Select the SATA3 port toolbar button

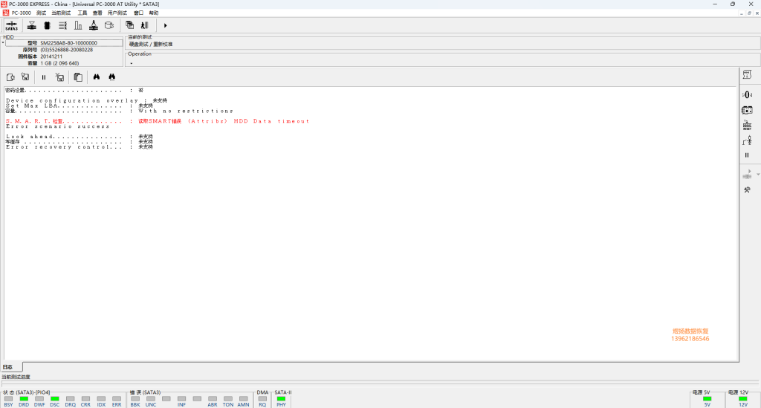pos(12,25)
